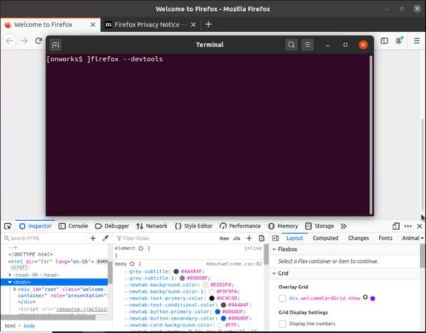Toggle the .cls class panel
Screen dimensions: 426x333
(237, 239)
